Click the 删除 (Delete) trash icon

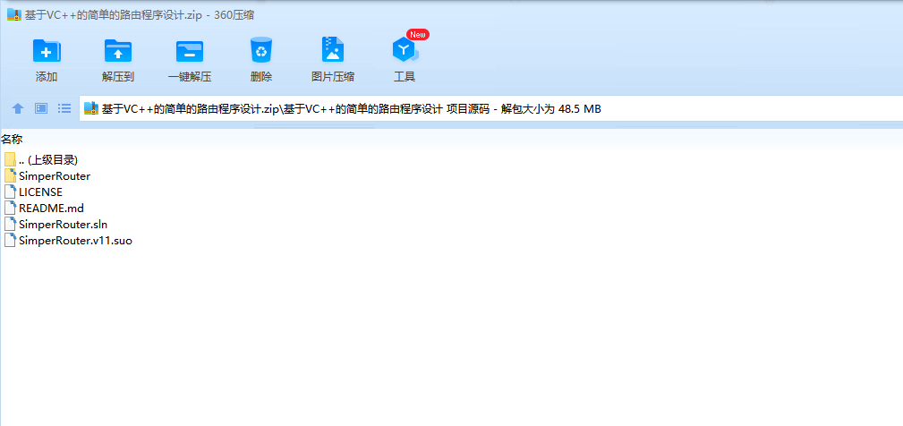click(261, 50)
